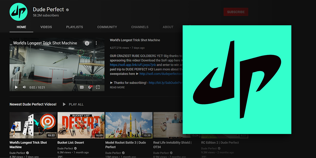Open the sofi.com sweepstakes link

161,74
